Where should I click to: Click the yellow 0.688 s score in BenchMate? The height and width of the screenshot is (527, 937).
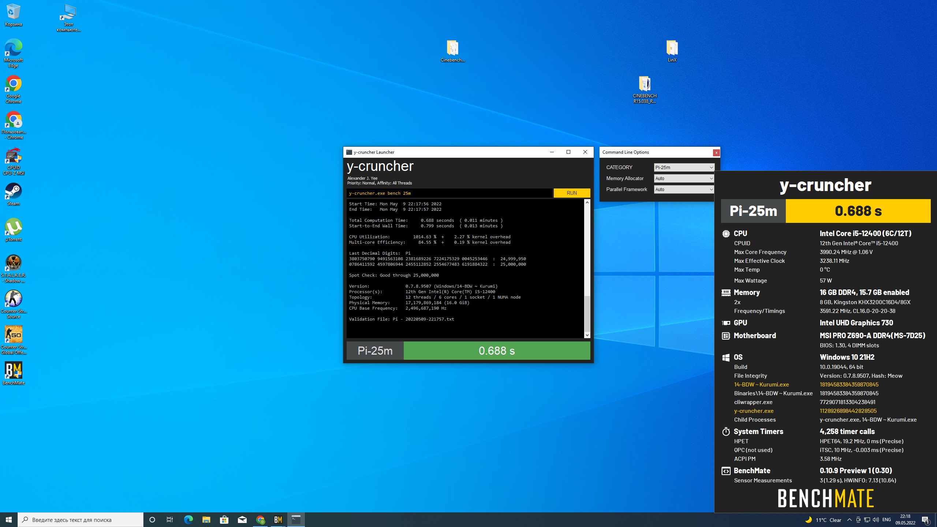click(x=858, y=211)
